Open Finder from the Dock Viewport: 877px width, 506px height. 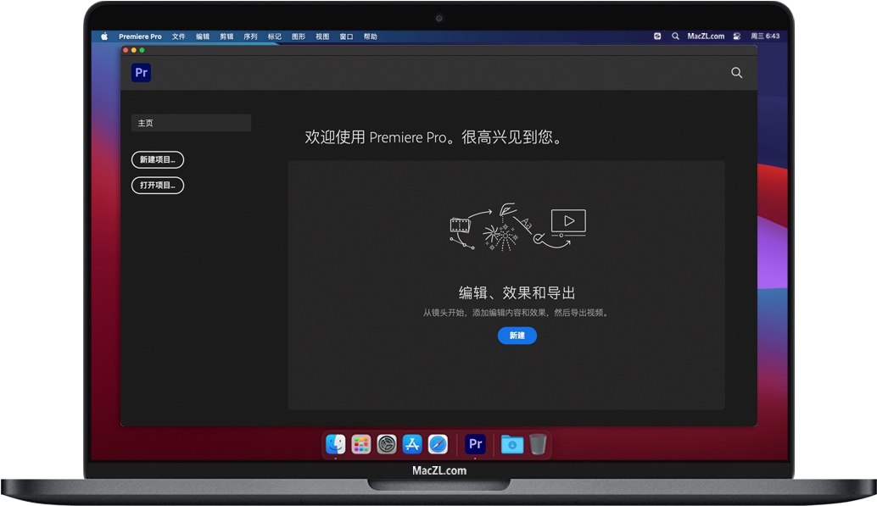point(335,444)
